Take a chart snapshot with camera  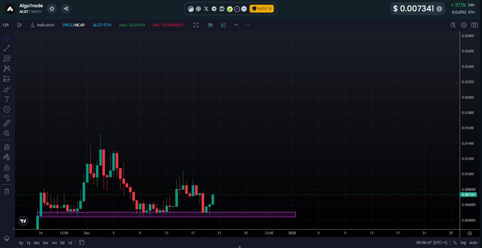[x=474, y=25]
